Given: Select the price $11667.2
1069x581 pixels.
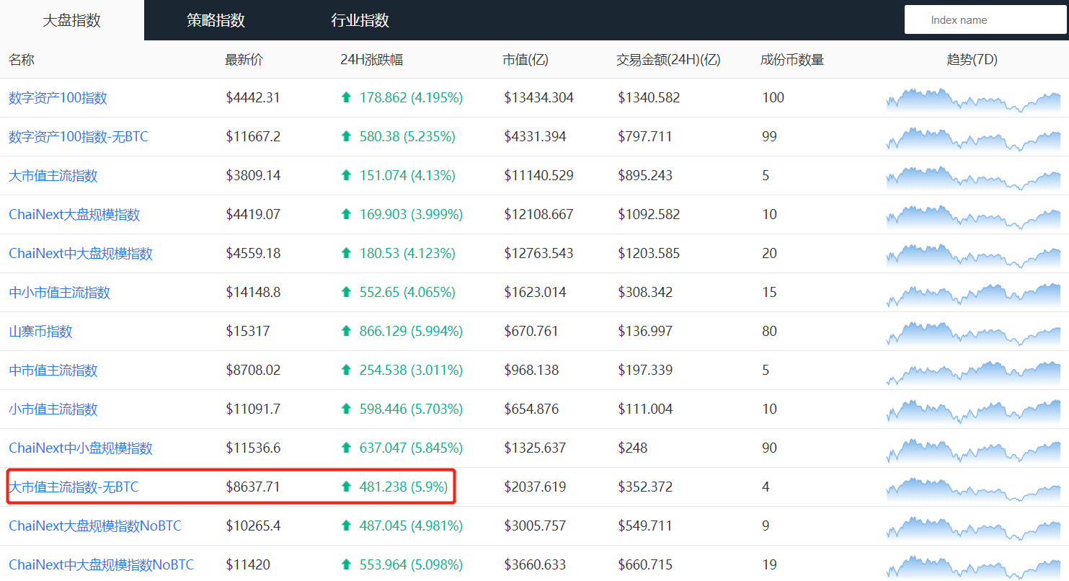Looking at the screenshot, I should [253, 137].
